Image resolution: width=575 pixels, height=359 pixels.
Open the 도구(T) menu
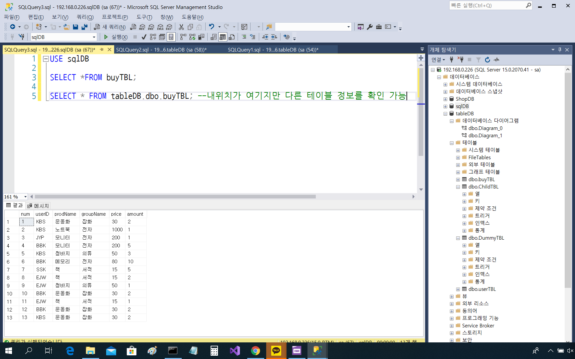click(x=144, y=17)
